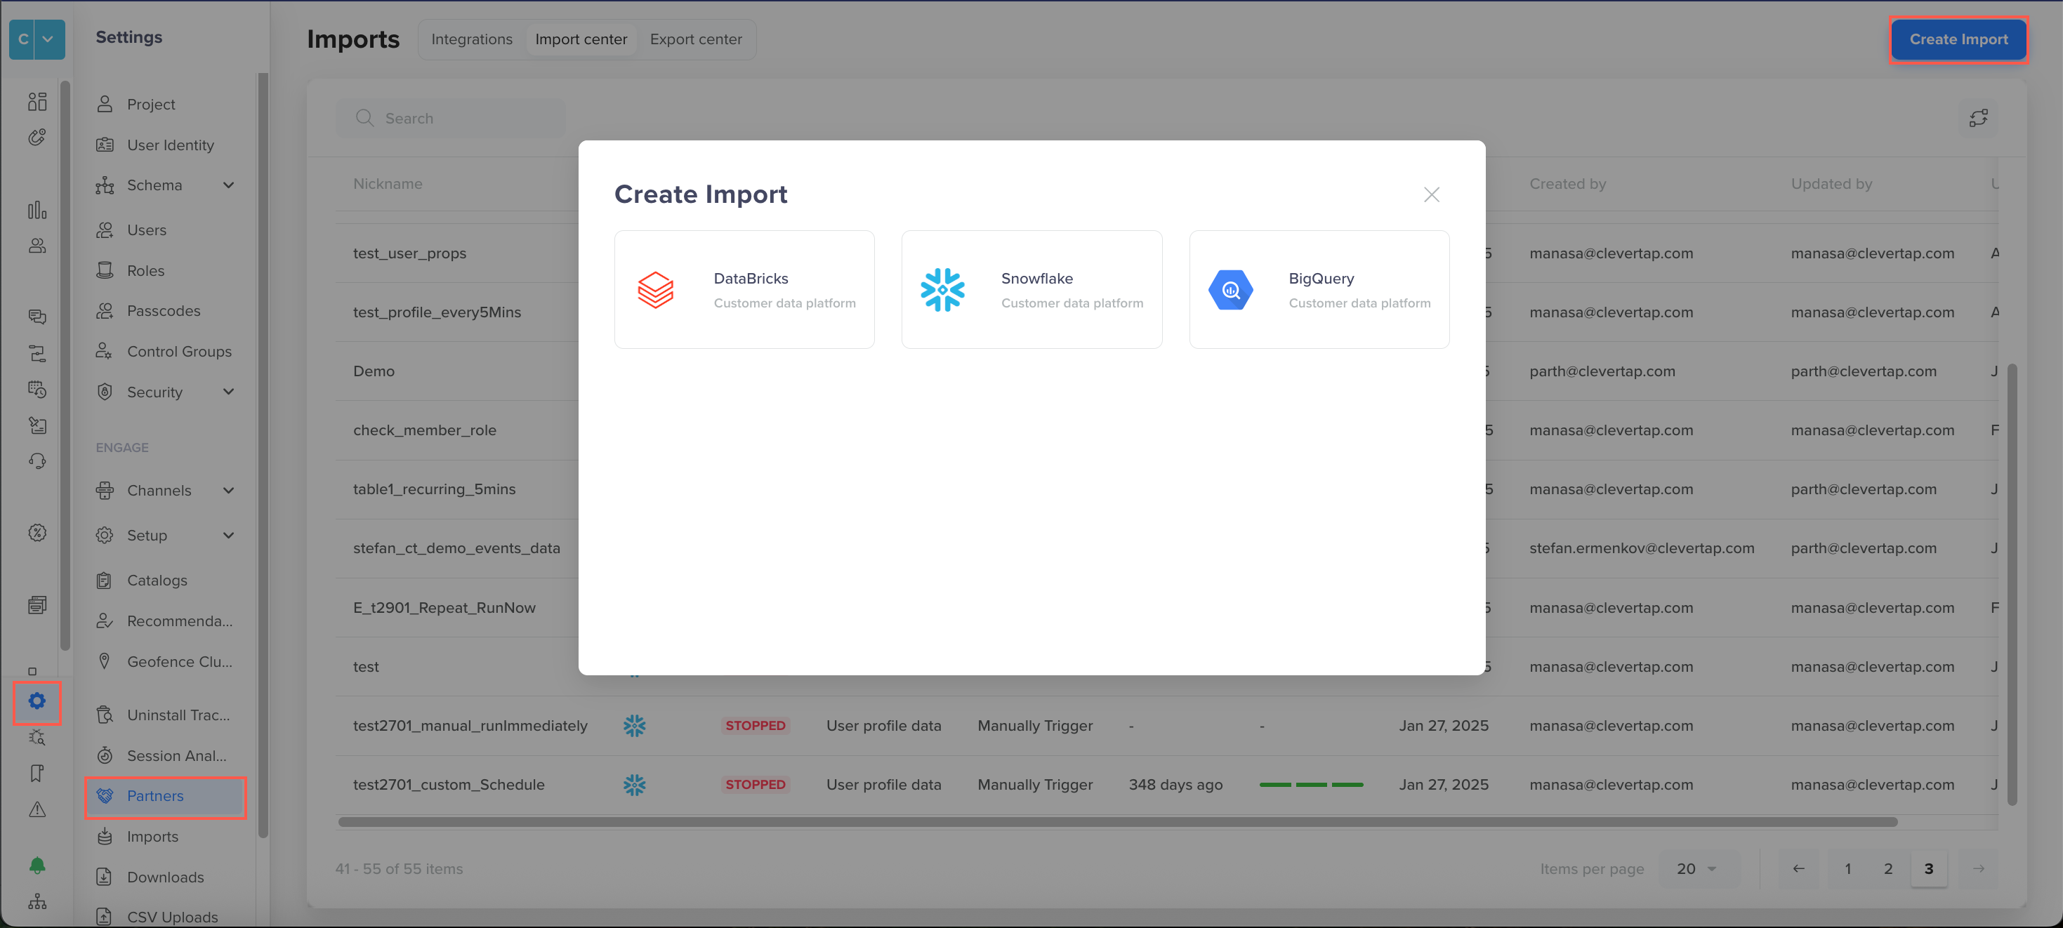Expand the Schema submenu
This screenshot has width=2063, height=928.
[x=228, y=185]
